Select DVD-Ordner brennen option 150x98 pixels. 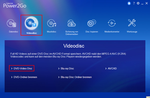click(x=24, y=77)
